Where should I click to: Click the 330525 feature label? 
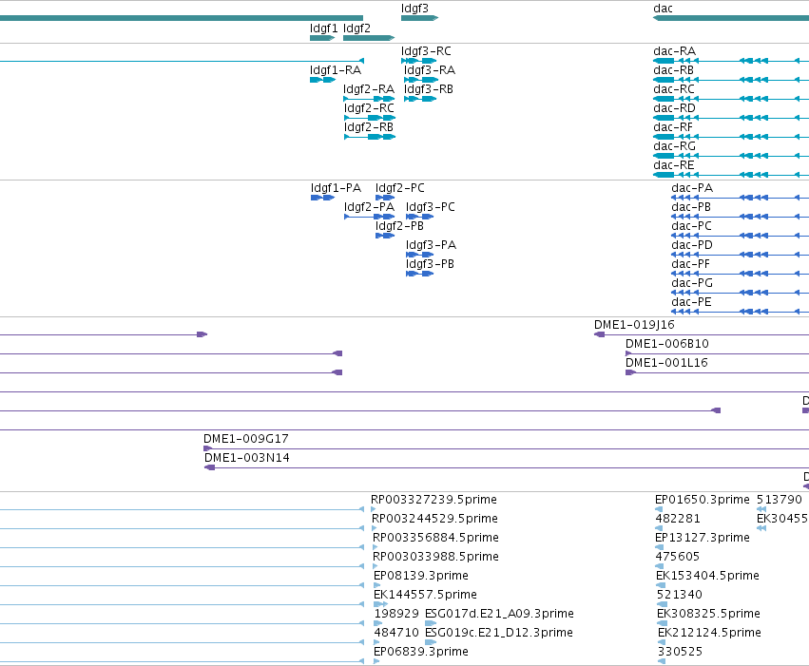point(680,653)
